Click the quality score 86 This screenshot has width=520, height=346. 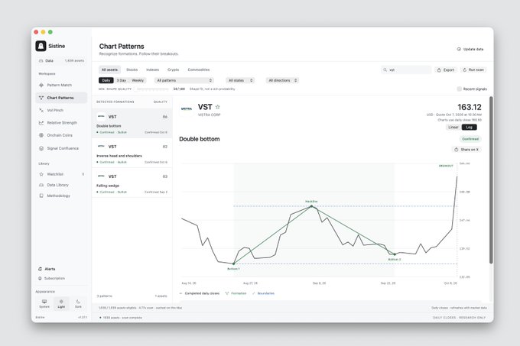[x=165, y=117]
